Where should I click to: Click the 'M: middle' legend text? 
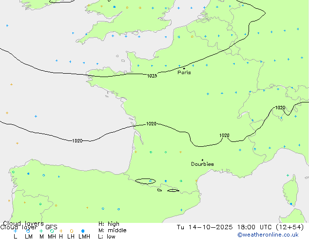112,230
